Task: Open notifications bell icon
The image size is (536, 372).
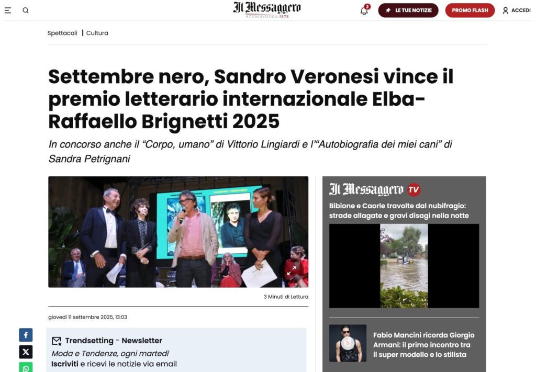Action: pos(364,10)
